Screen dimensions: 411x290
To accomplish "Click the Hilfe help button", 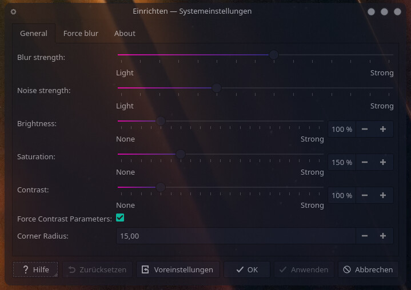I will click(x=35, y=269).
